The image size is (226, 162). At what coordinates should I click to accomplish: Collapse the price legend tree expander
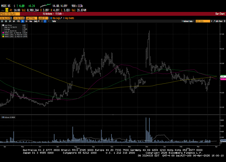point(2,25)
